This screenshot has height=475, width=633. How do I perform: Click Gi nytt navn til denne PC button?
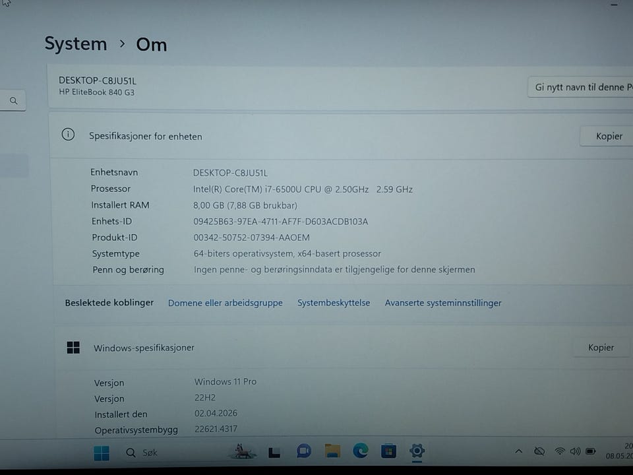pyautogui.click(x=580, y=87)
